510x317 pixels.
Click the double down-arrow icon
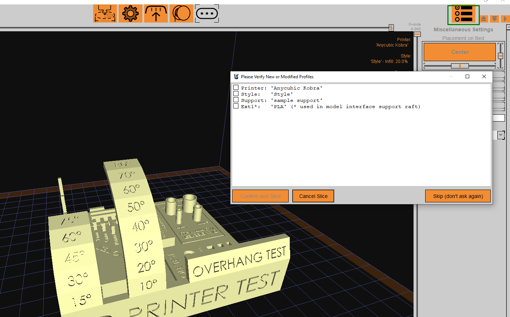pyautogui.click(x=494, y=19)
